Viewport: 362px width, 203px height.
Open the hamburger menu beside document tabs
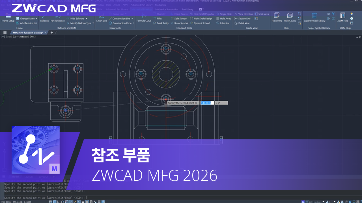click(5, 33)
